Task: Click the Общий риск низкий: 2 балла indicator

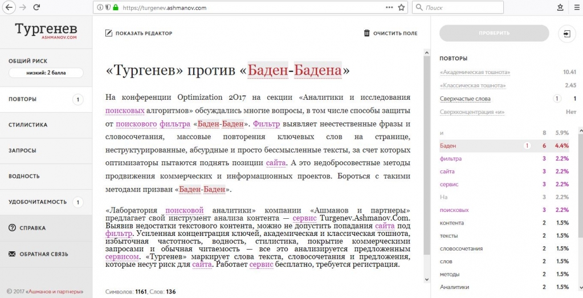Action: tap(46, 73)
